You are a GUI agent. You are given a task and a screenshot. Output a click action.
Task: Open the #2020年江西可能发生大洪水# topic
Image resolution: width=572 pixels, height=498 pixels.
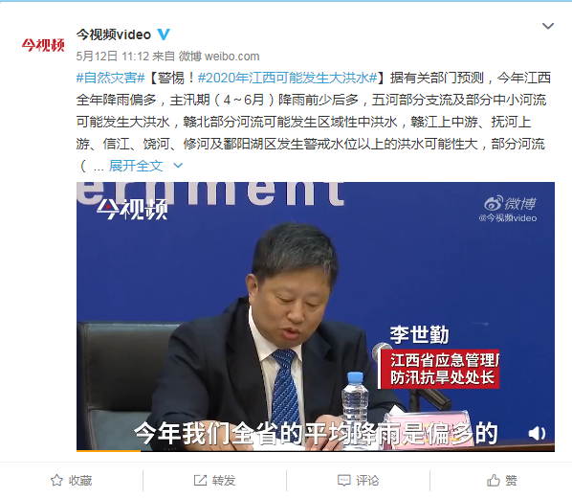pos(288,78)
